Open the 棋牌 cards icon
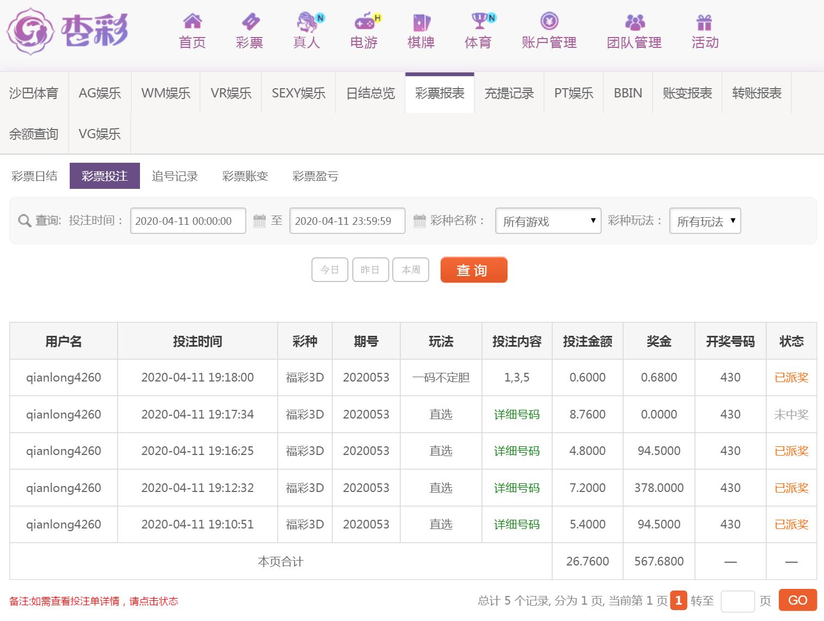The height and width of the screenshot is (621, 824). 421,22
